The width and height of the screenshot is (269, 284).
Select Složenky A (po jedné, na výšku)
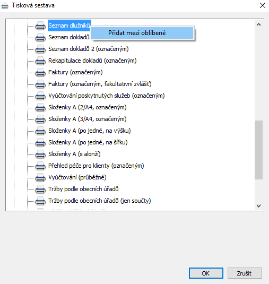coord(90,131)
